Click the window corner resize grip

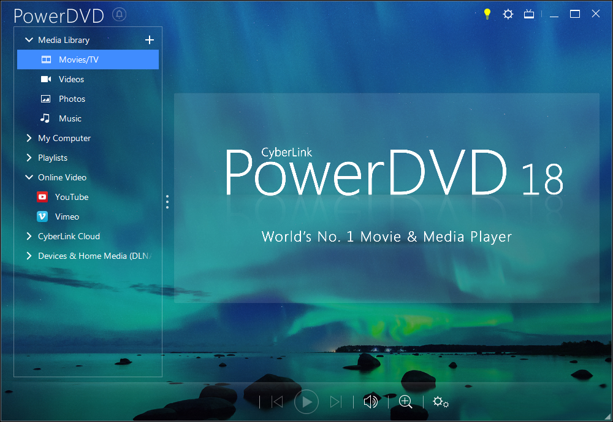pyautogui.click(x=608, y=417)
